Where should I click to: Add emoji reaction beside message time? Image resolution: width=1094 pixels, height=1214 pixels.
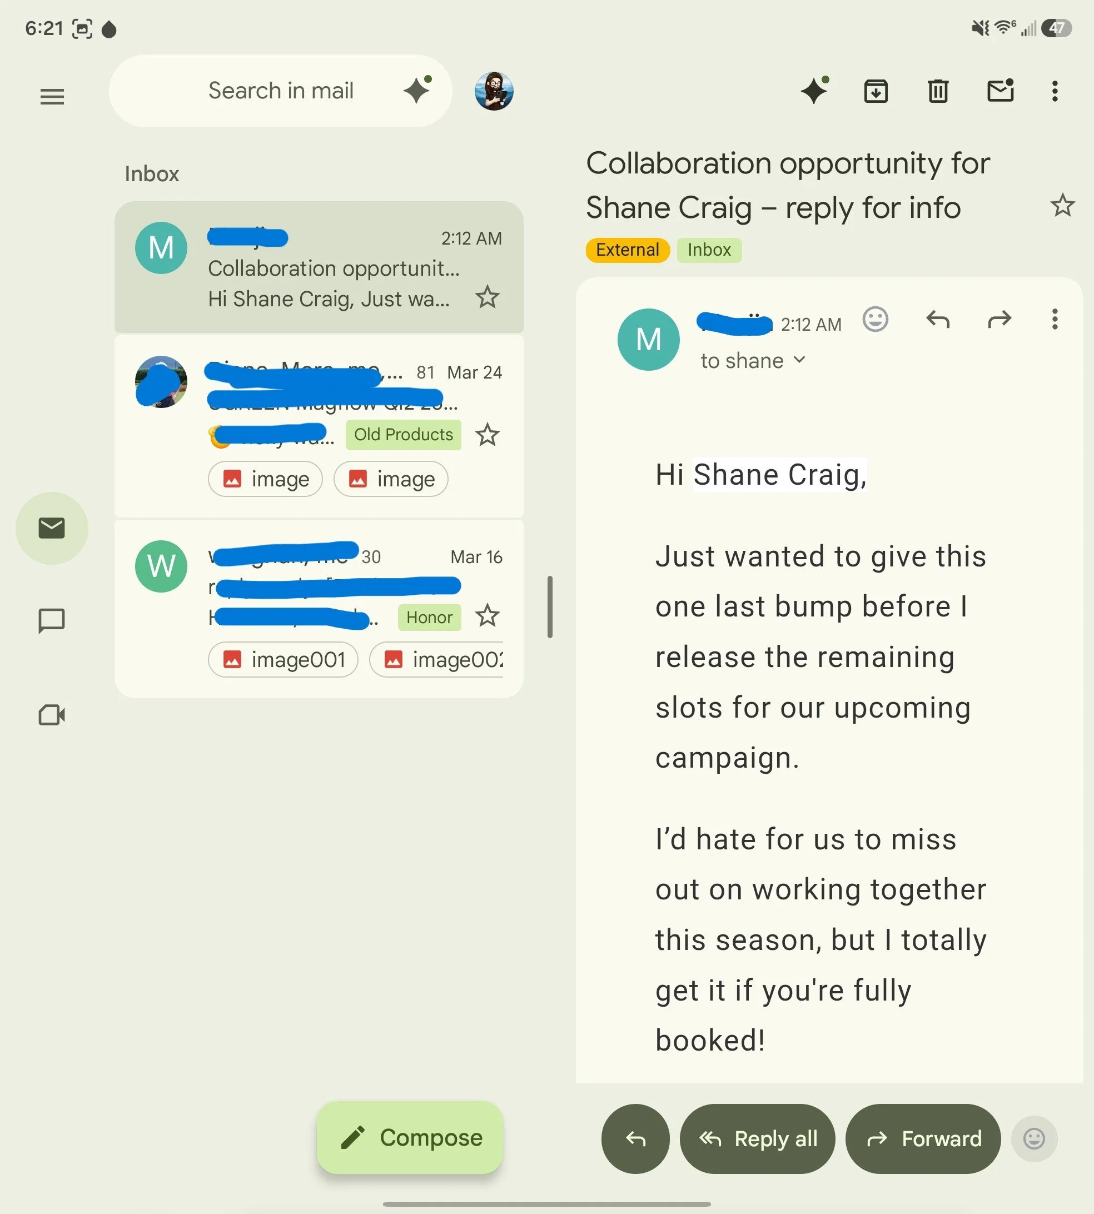(x=875, y=319)
